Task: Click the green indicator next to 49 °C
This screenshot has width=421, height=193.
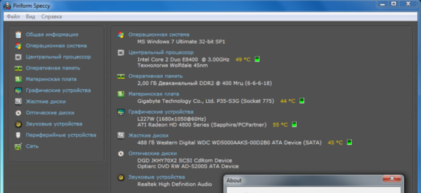Action: pyautogui.click(x=257, y=59)
